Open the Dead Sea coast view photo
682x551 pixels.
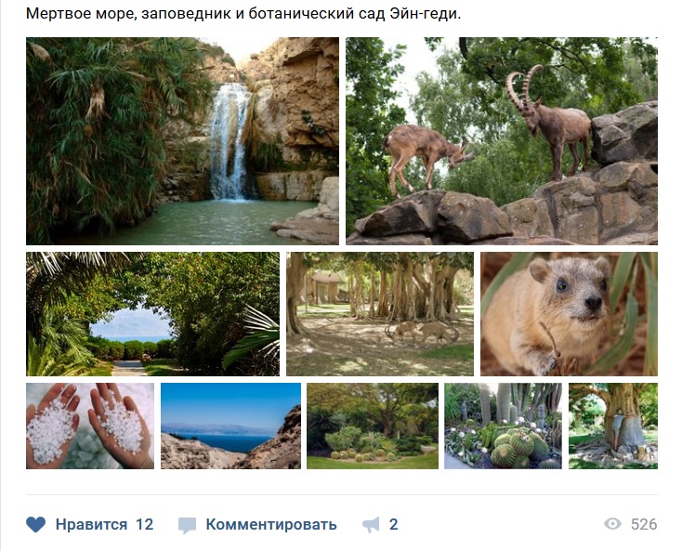[230, 426]
